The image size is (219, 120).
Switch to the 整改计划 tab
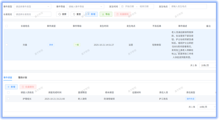pyautogui.click(x=23, y=78)
